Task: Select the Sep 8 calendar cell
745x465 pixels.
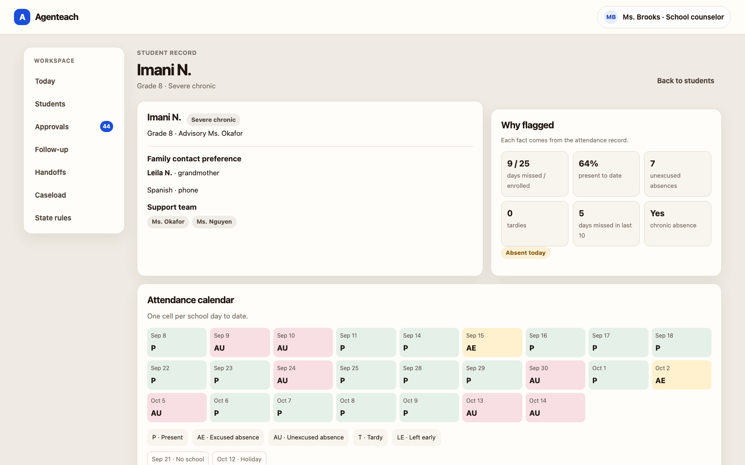Action: click(177, 343)
